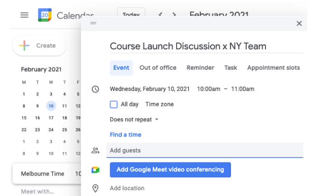
Task: Click Add Google Meet video conferencing button
Action: (170, 170)
